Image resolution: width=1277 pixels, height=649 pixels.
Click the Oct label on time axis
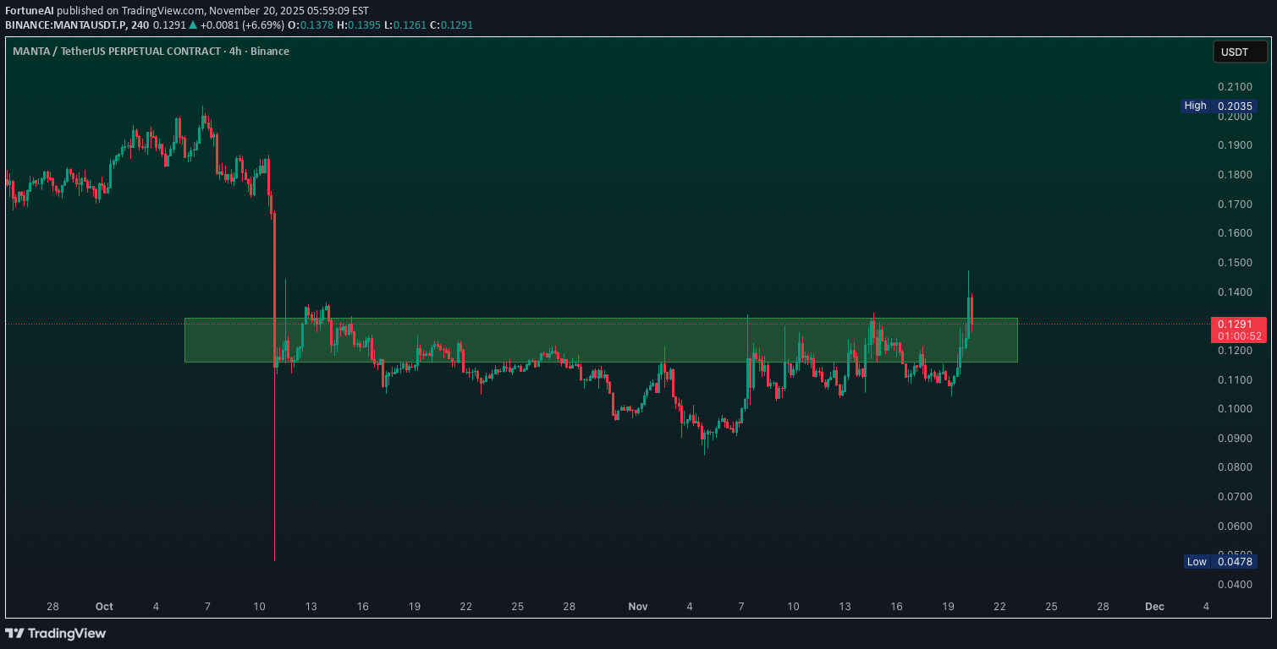104,607
